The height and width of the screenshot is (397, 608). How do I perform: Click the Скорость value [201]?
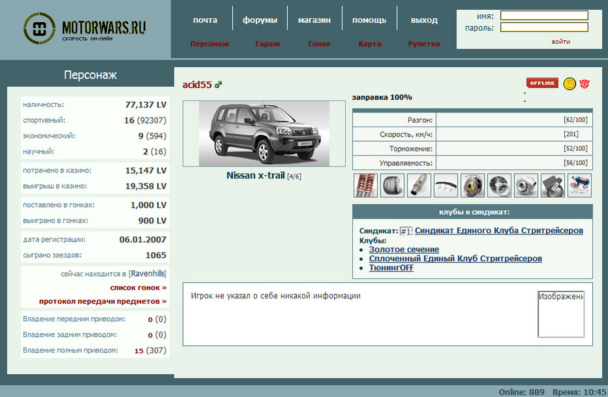(x=571, y=134)
